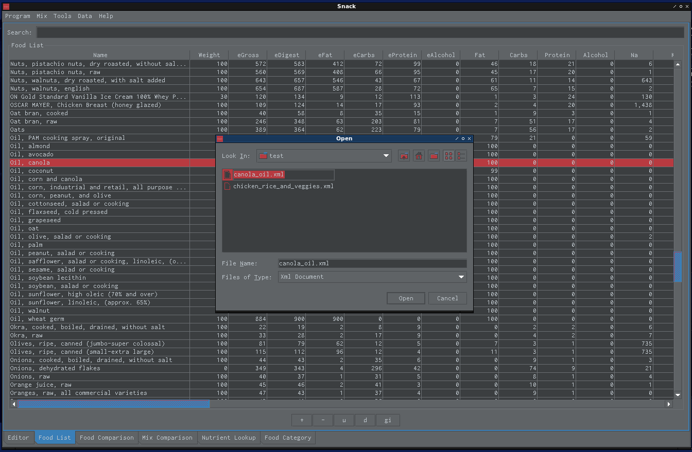The height and width of the screenshot is (452, 692).
Task: Open the Program menu
Action: (x=18, y=16)
